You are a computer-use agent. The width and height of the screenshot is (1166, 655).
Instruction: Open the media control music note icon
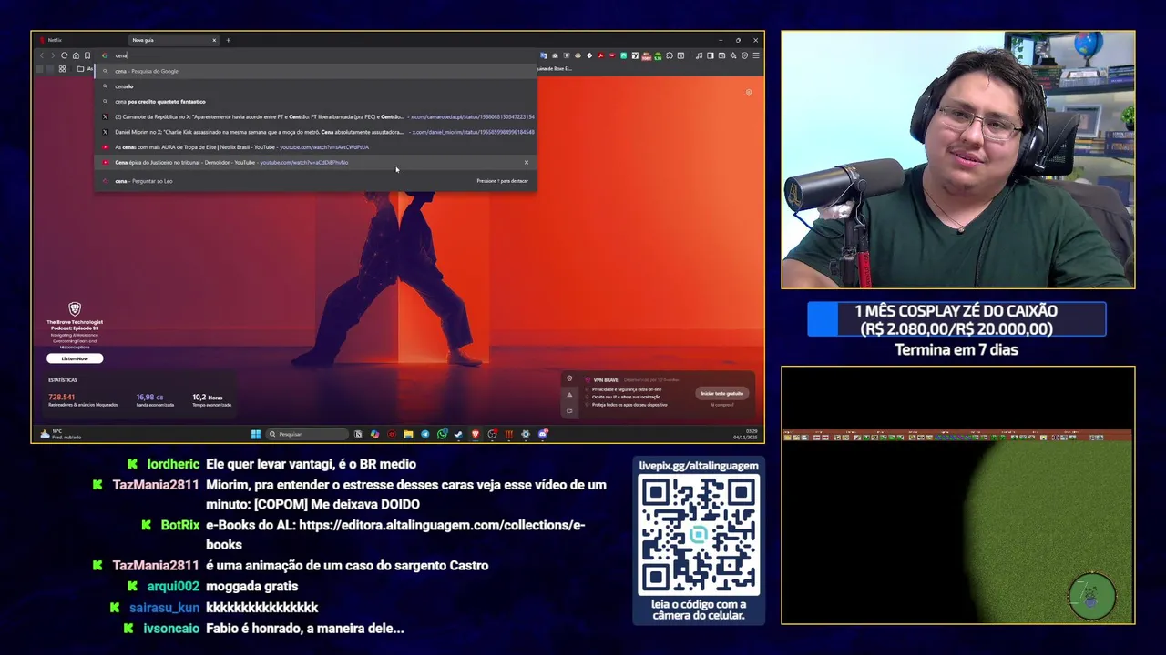[699, 55]
